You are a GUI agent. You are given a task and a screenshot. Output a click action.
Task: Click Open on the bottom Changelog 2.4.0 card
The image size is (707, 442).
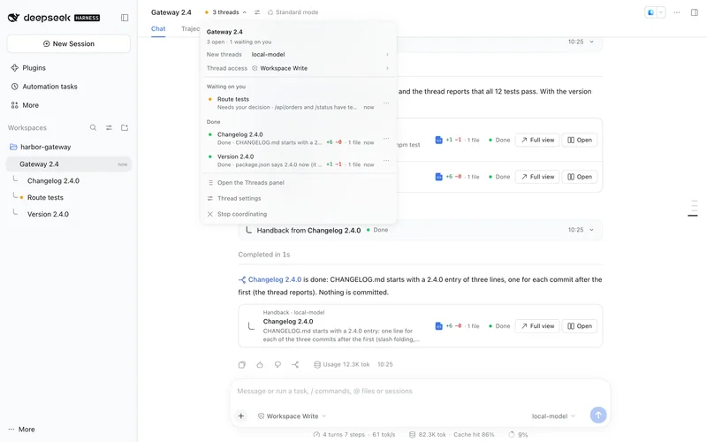coord(580,326)
